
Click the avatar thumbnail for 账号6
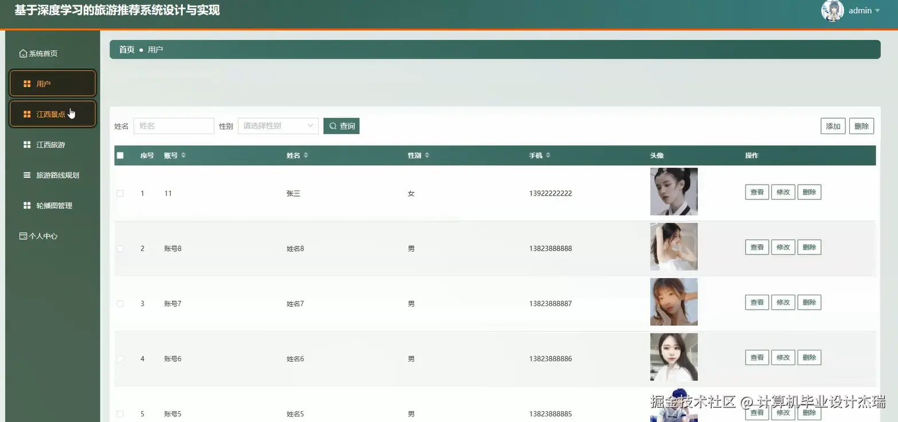[x=674, y=357]
